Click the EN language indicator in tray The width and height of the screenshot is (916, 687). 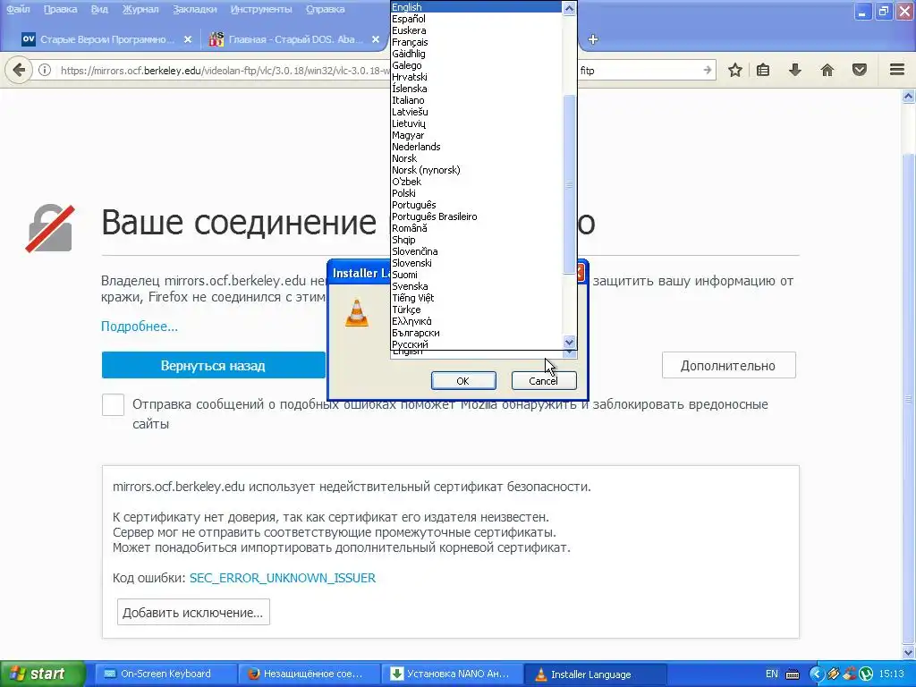point(772,674)
